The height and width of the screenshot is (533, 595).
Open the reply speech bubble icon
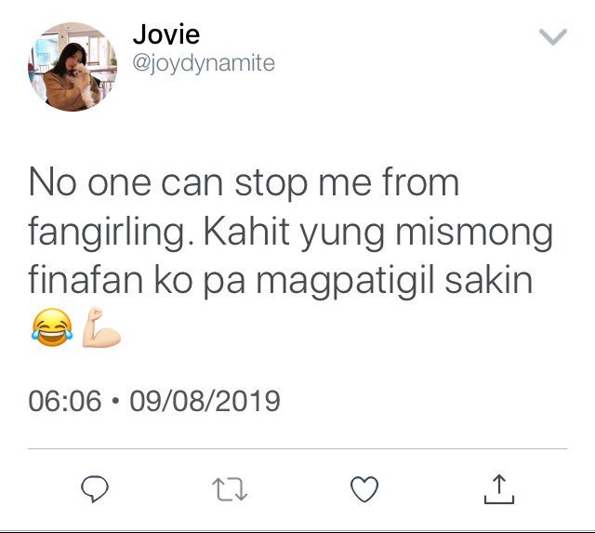pyautogui.click(x=95, y=488)
